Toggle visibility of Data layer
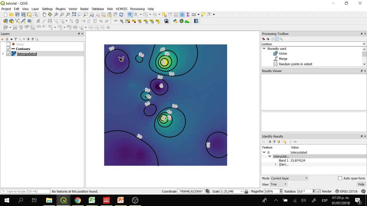This screenshot has width=367, height=206. point(8,44)
